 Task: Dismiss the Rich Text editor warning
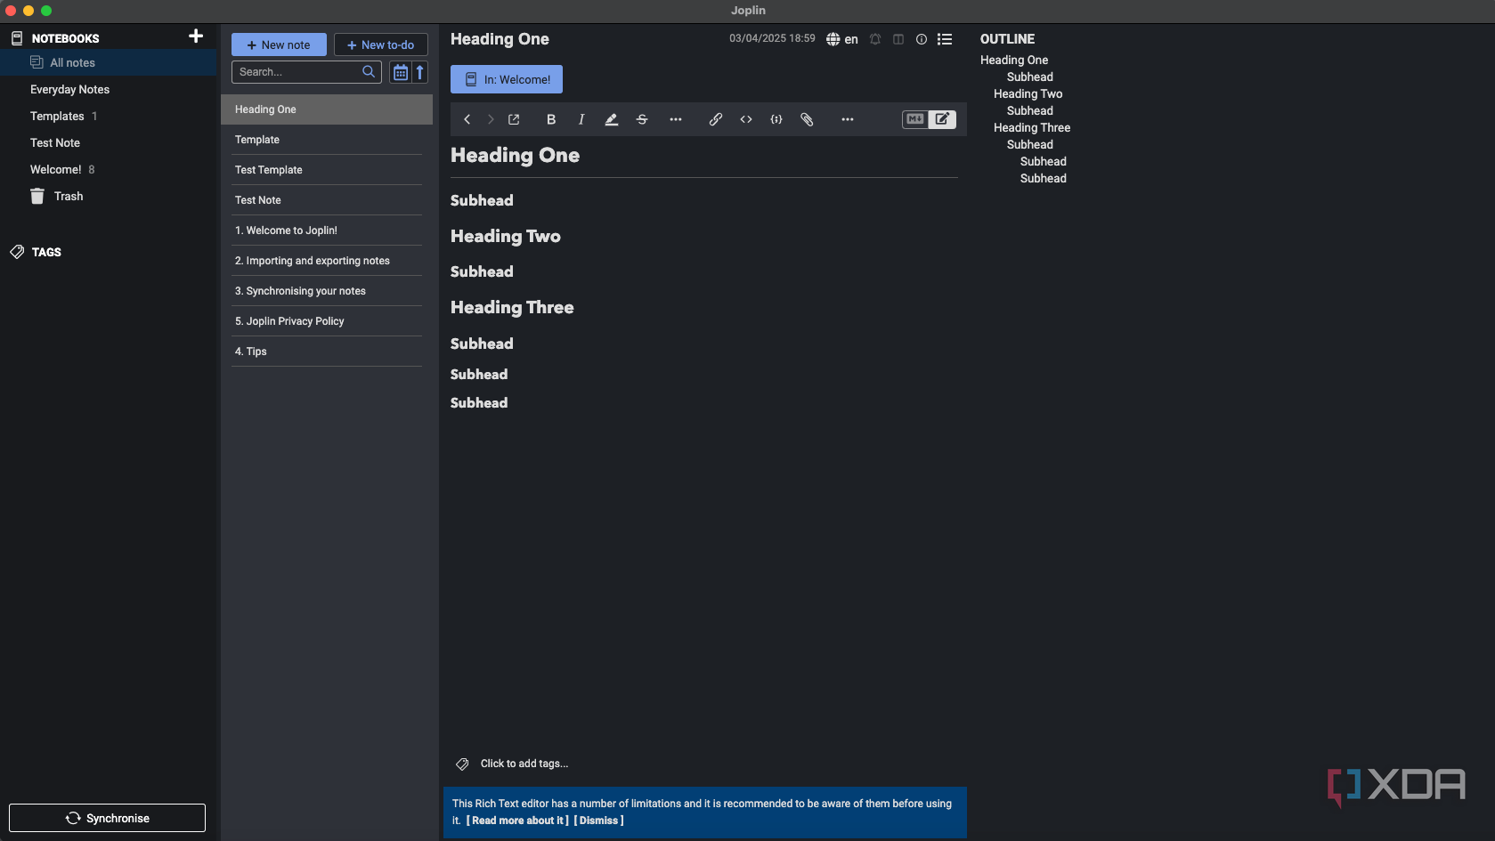pyautogui.click(x=598, y=821)
